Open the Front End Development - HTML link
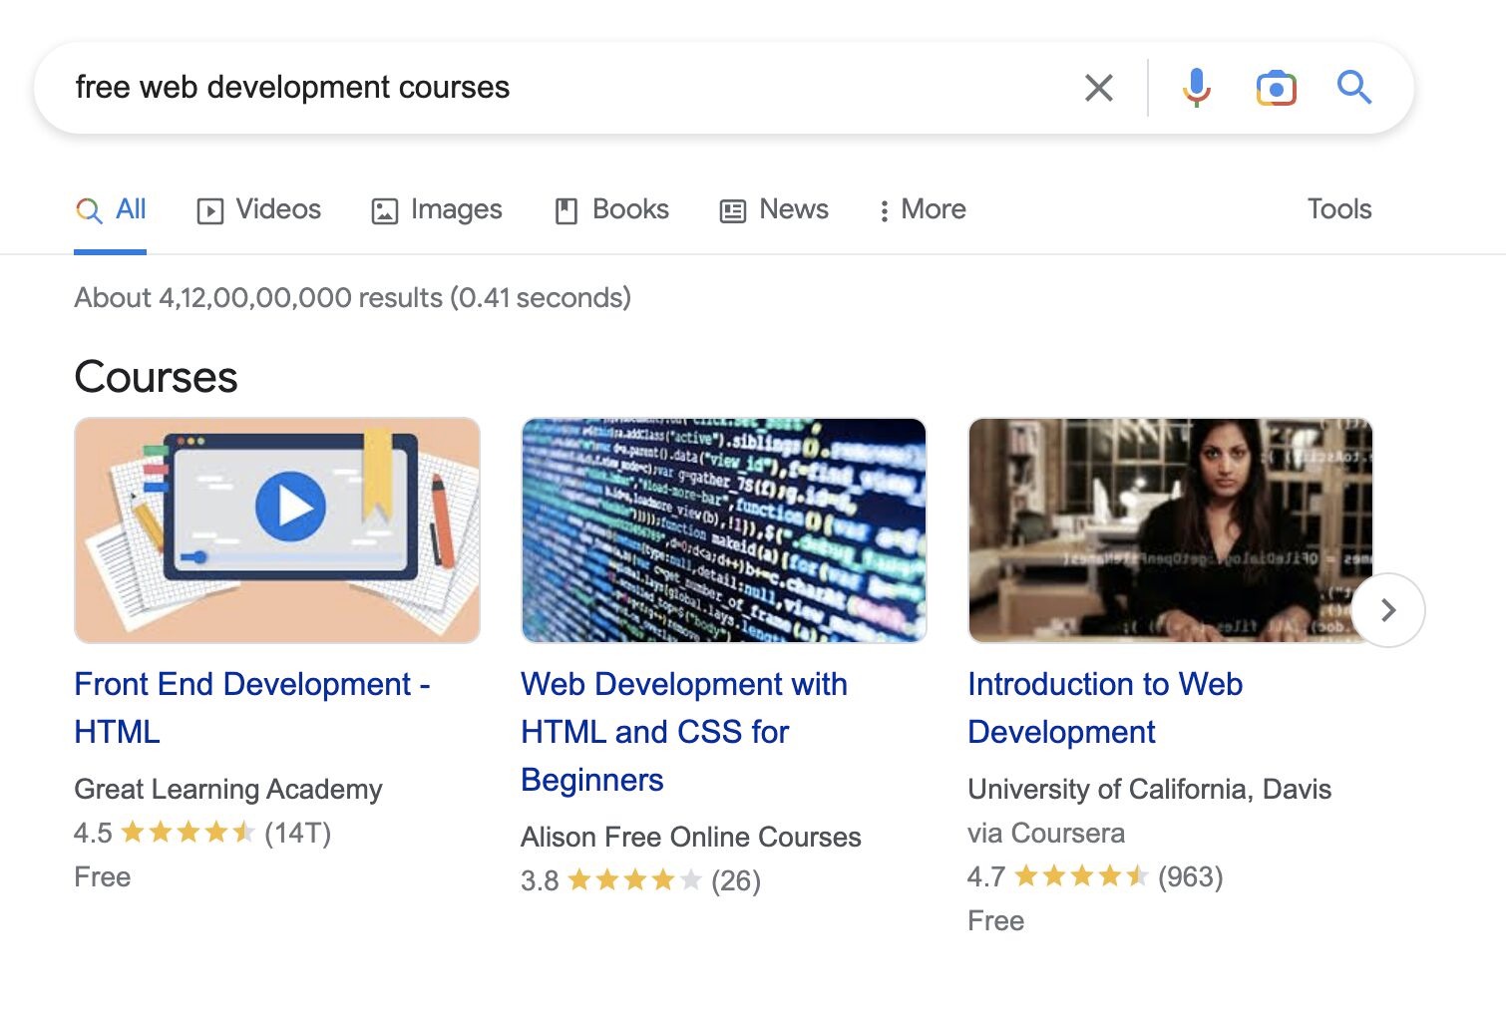This screenshot has width=1506, height=1031. (x=252, y=708)
